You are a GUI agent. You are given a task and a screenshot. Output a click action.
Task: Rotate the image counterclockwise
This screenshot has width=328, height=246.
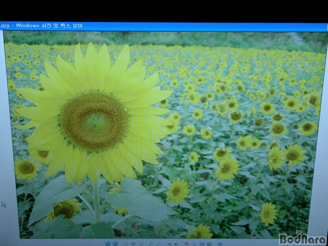click(176, 243)
